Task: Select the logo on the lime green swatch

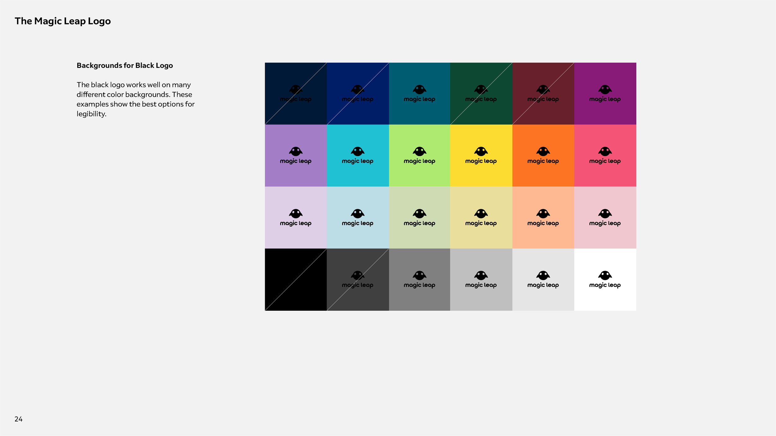Action: point(420,155)
